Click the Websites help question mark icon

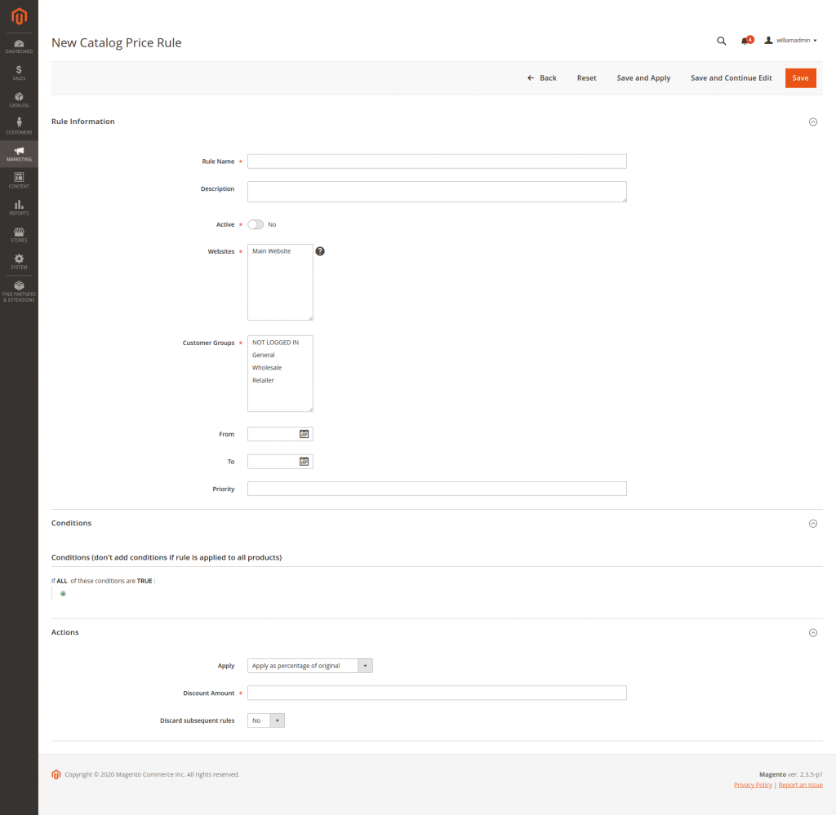click(x=320, y=251)
